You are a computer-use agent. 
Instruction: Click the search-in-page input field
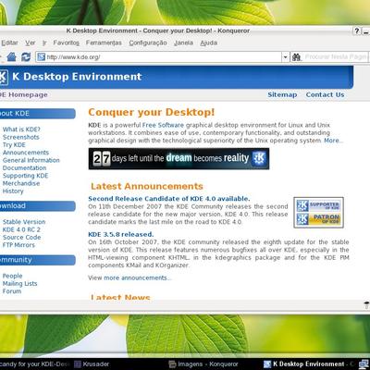pyautogui.click(x=336, y=57)
